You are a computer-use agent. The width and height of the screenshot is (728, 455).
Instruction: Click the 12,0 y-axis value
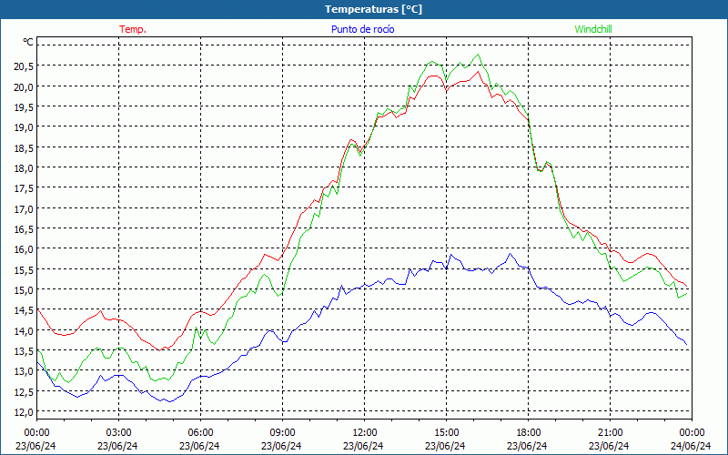[24, 412]
